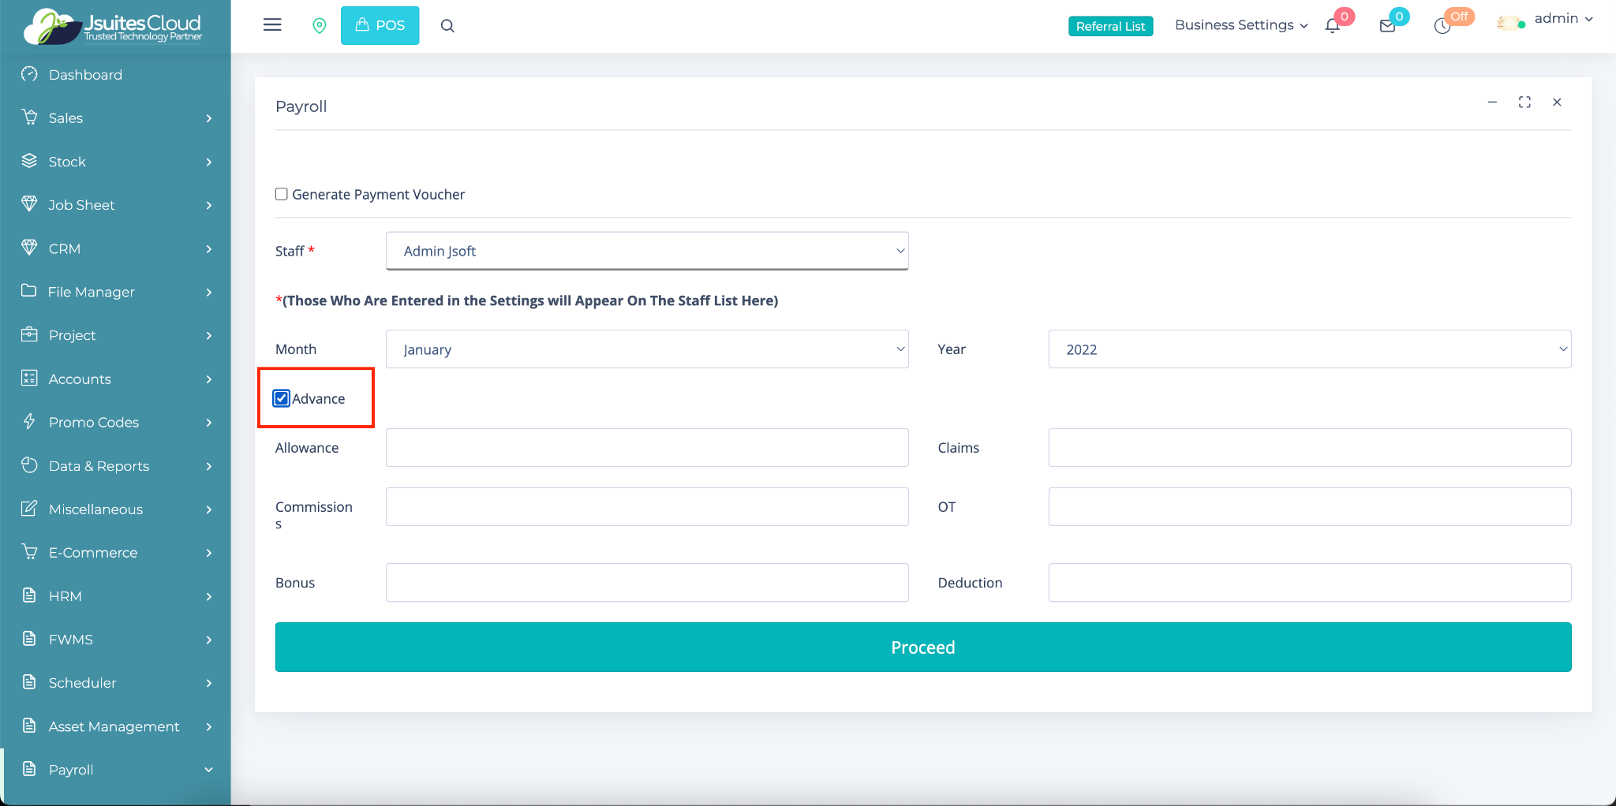Click the JsuitesCloud logo
The image size is (1616, 806).
pyautogui.click(x=114, y=26)
